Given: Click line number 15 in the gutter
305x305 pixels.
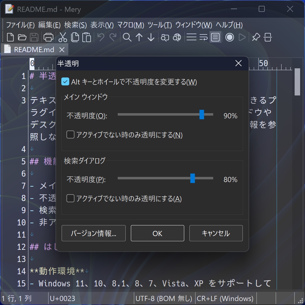Looking at the screenshot, I should [x=21, y=283].
